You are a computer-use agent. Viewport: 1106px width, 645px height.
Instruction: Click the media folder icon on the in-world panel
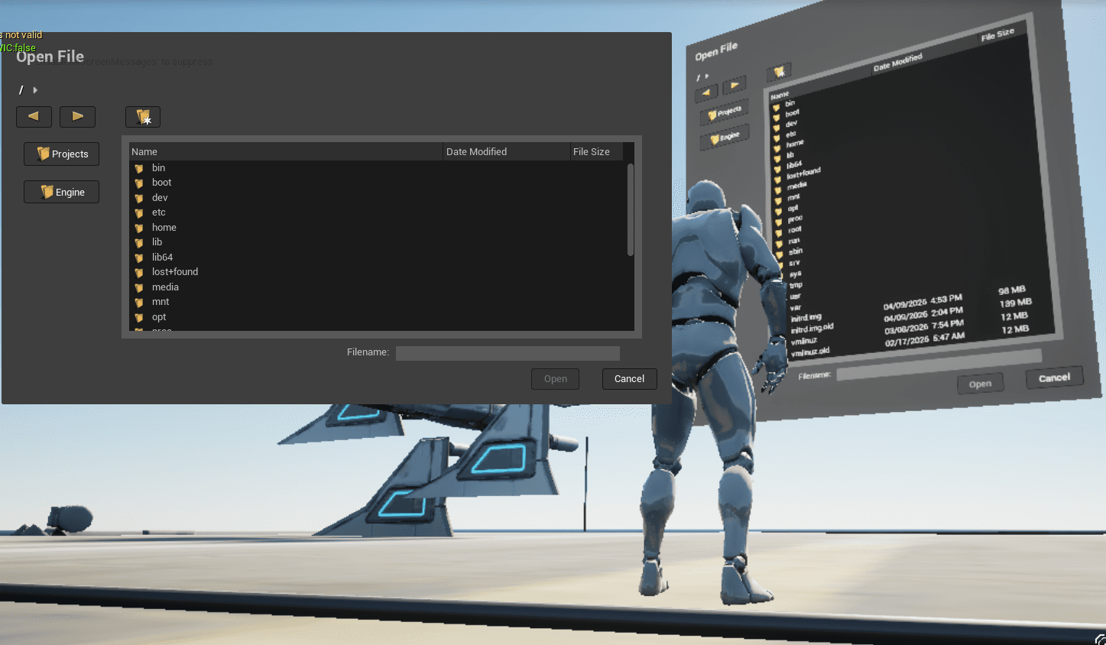[x=778, y=190]
